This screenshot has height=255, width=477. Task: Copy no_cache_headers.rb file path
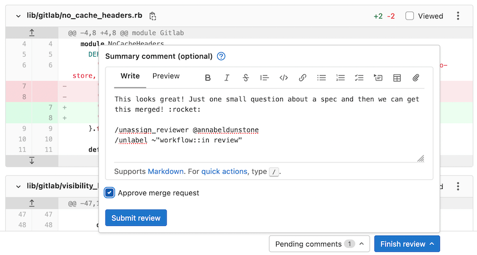pos(153,16)
